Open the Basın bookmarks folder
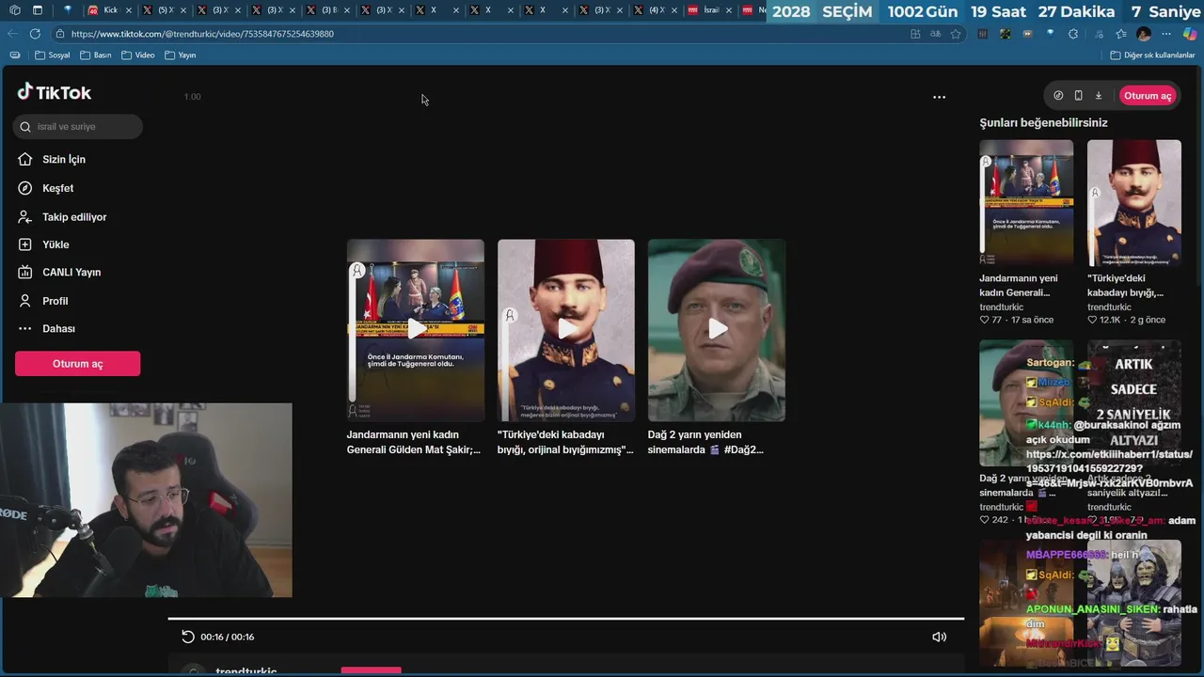The image size is (1204, 677). [95, 55]
